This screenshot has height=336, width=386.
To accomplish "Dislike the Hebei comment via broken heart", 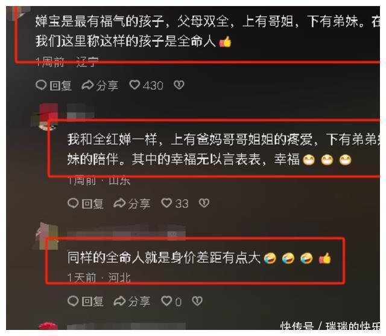I will pos(197,301).
